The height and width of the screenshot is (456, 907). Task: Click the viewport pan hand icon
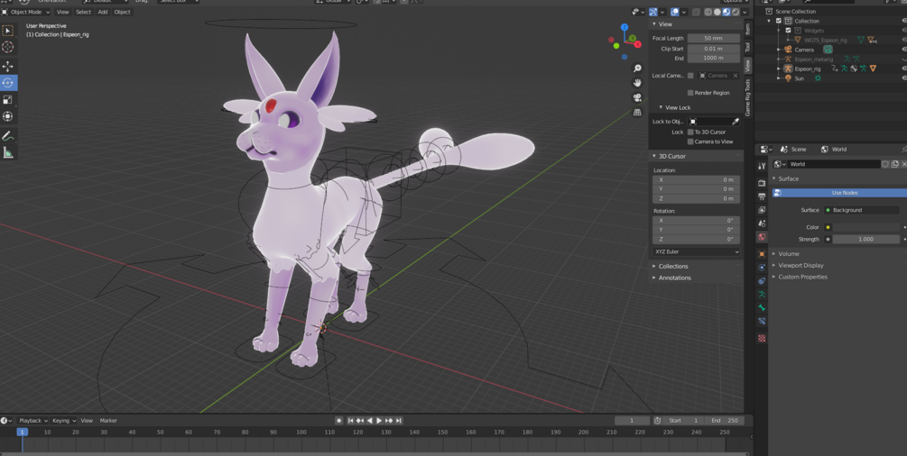click(637, 83)
